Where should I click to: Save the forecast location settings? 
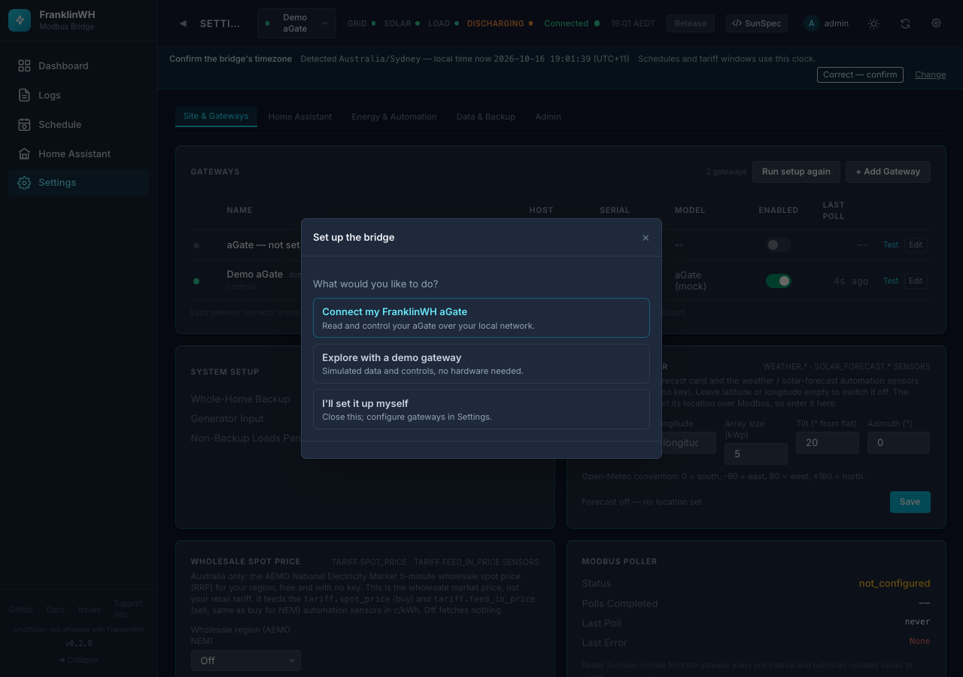pos(910,502)
